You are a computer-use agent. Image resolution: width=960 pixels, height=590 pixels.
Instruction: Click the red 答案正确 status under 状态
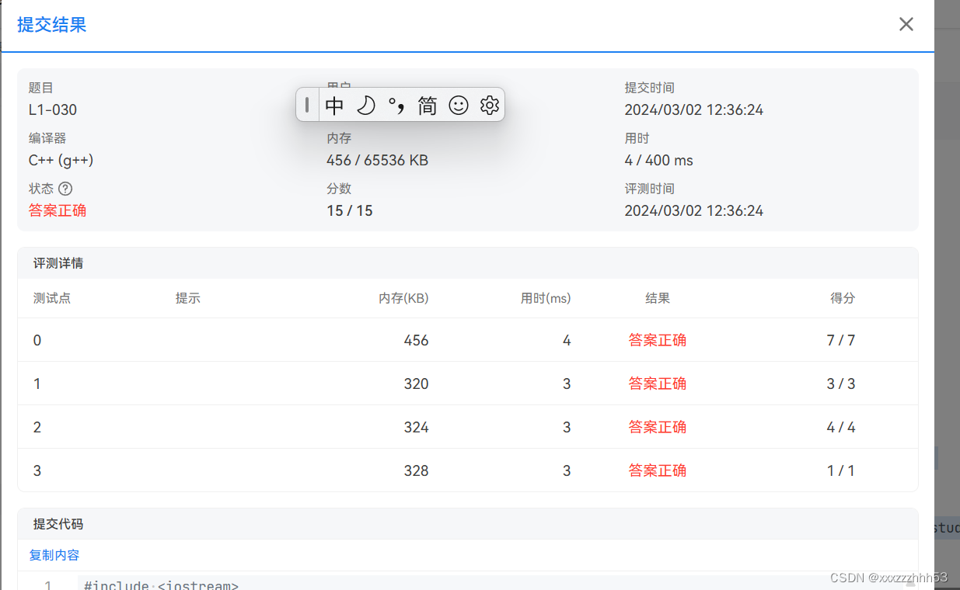point(57,210)
